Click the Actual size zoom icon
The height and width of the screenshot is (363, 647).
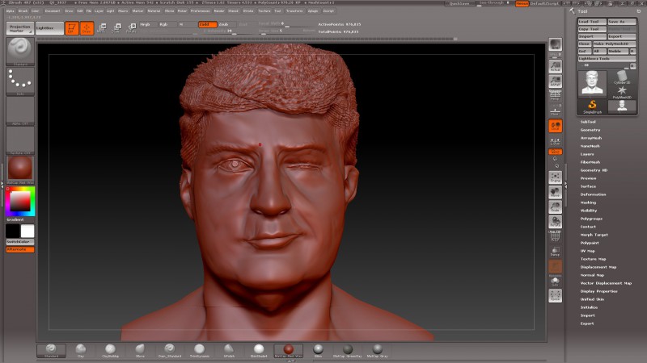tap(556, 66)
